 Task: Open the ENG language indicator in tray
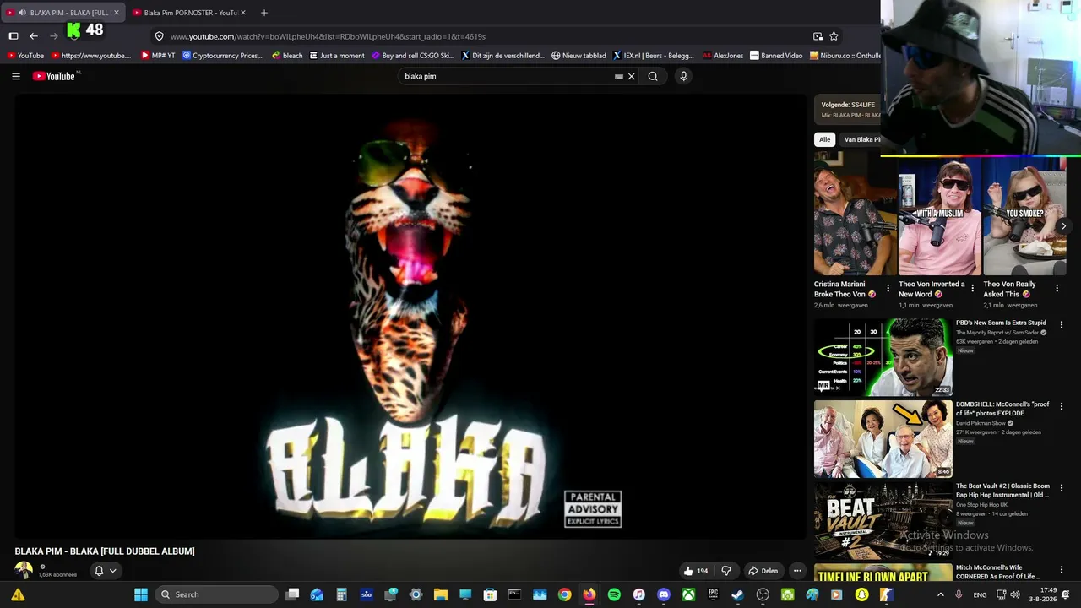[981, 594]
